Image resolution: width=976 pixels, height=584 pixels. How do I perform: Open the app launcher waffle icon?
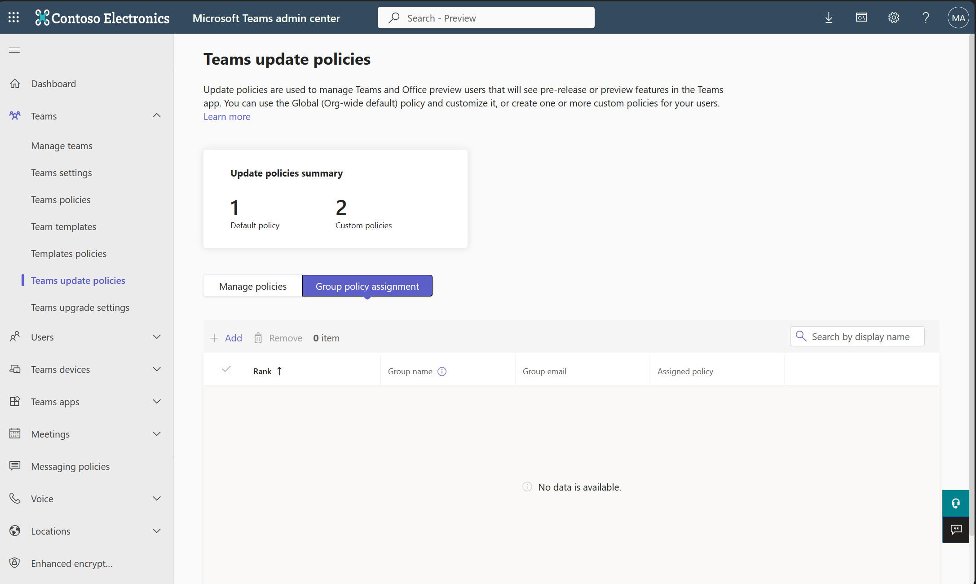coord(13,18)
